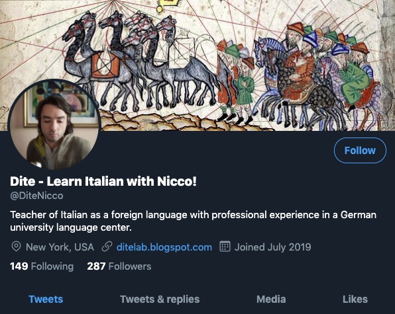Open the profile avatar photo
395x314 pixels.
(54, 124)
